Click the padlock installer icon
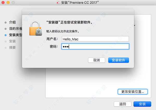This screenshot has height=110, width=156. point(36,28)
